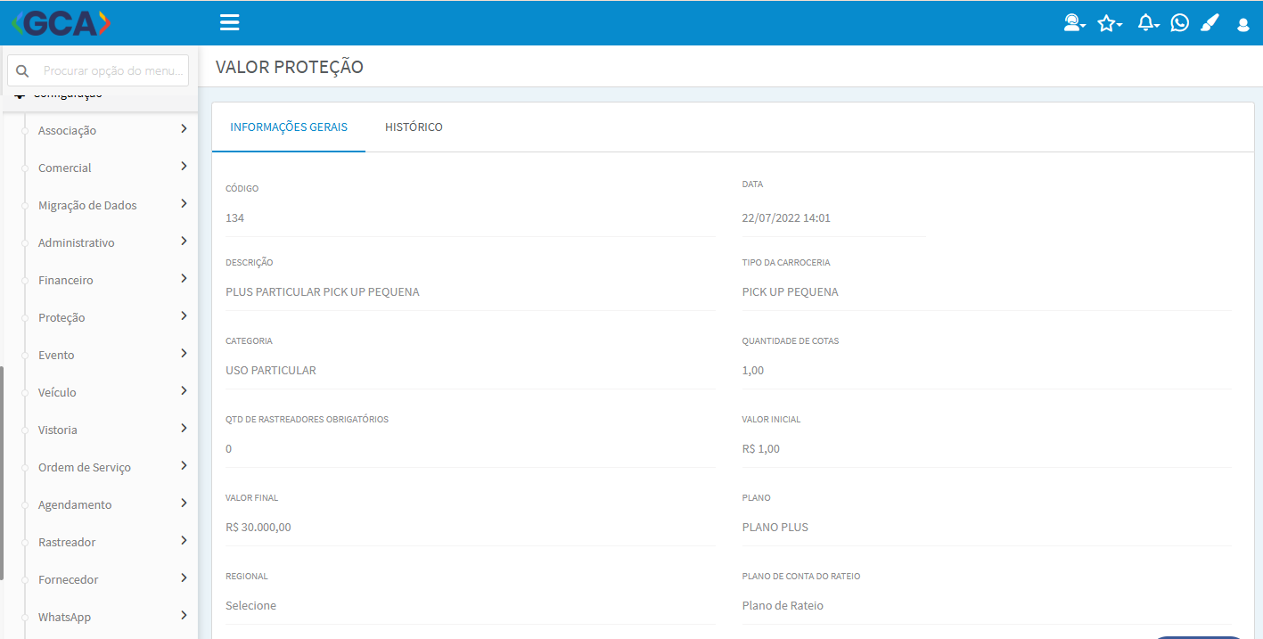The width and height of the screenshot is (1263, 639).
Task: Toggle the hamburger menu icon
Action: tap(230, 22)
